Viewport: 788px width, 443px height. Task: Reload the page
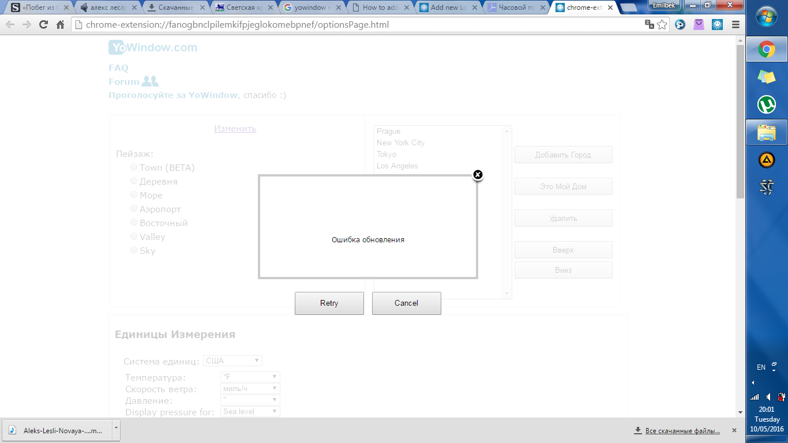43,25
